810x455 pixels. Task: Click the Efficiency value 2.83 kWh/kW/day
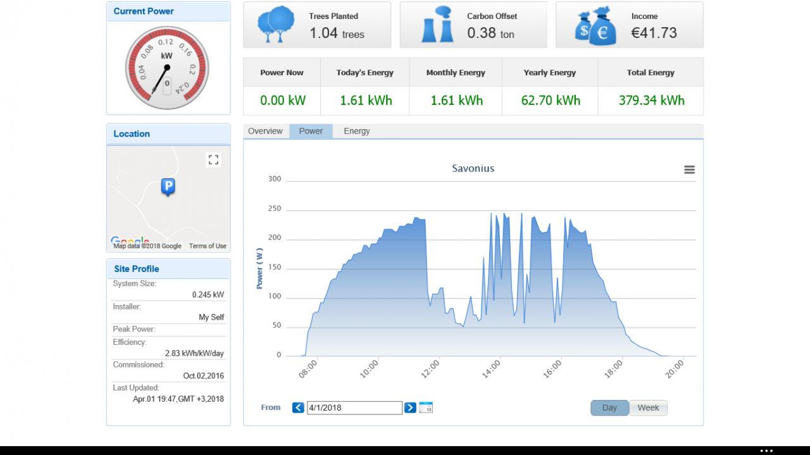click(x=194, y=354)
